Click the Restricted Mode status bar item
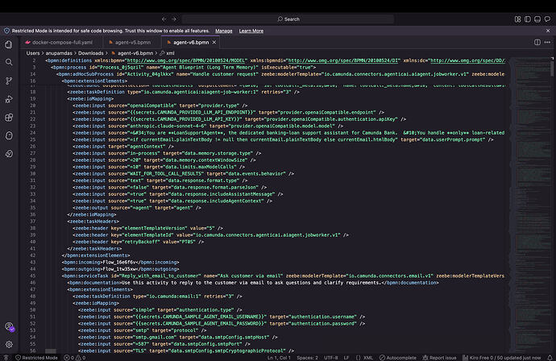Screen dimensions: 556x361 point(36,358)
